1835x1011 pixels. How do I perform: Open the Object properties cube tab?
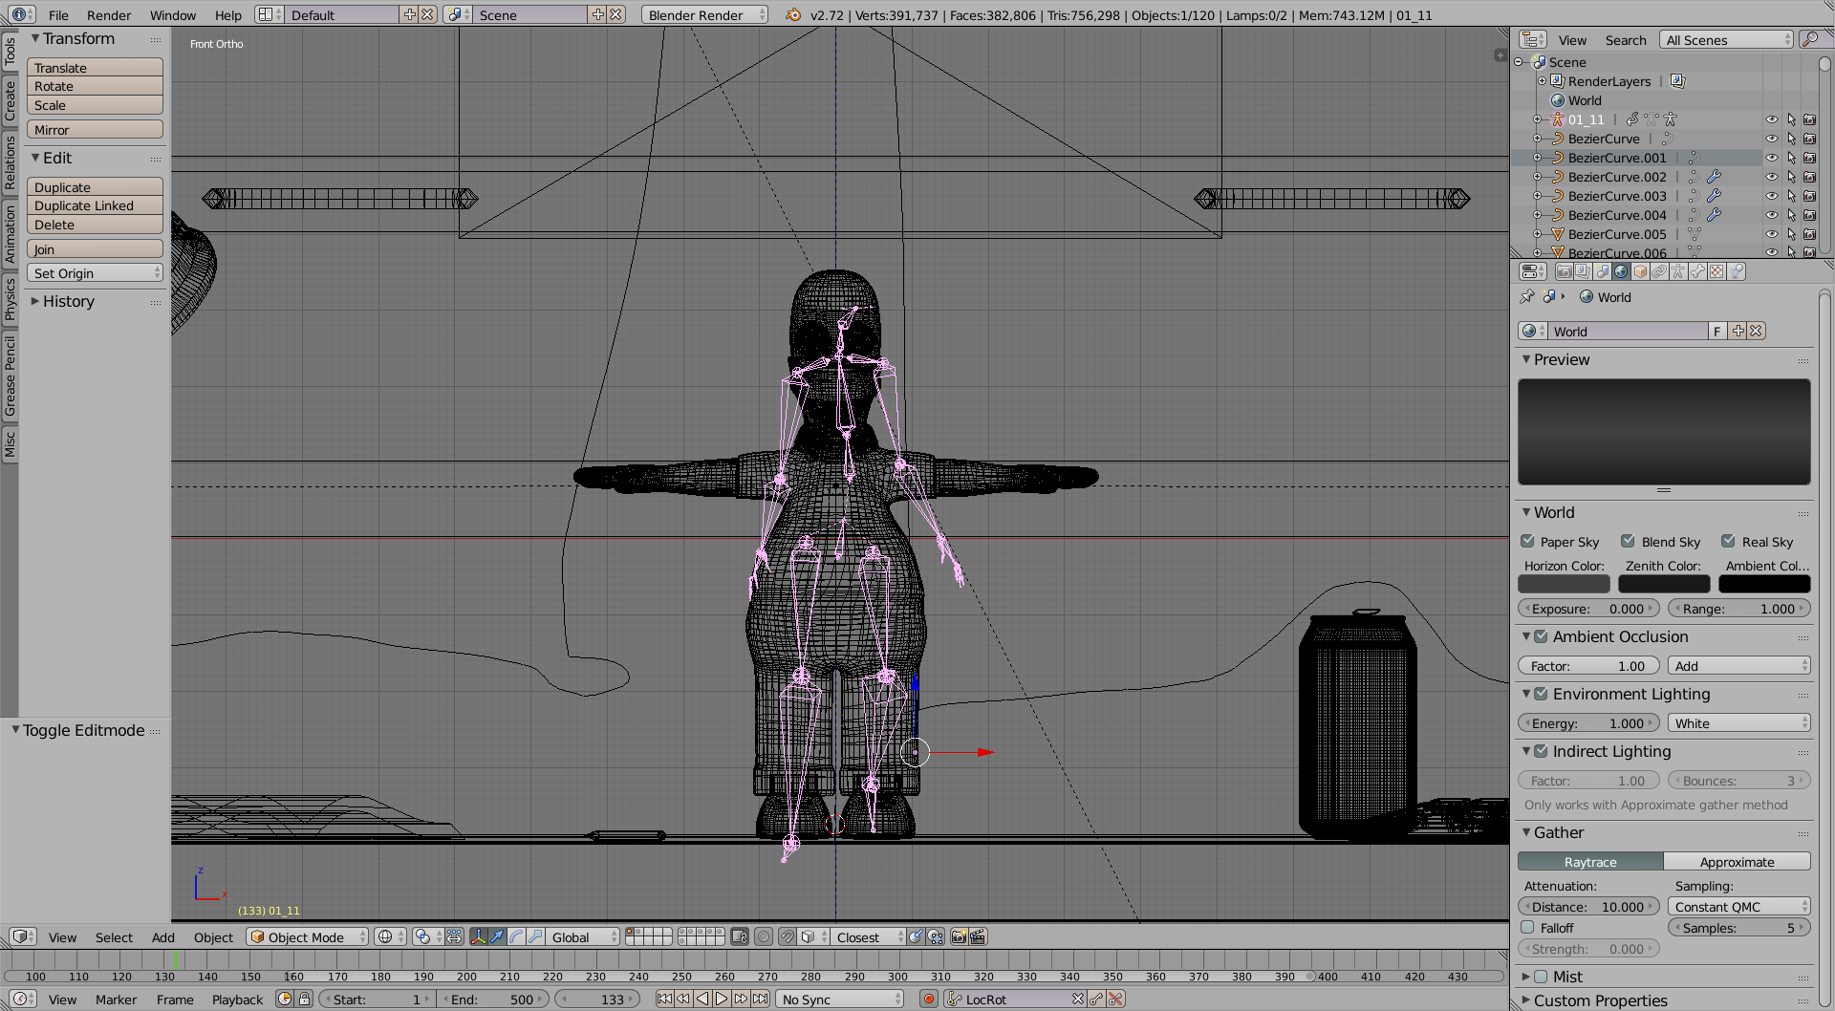coord(1640,271)
